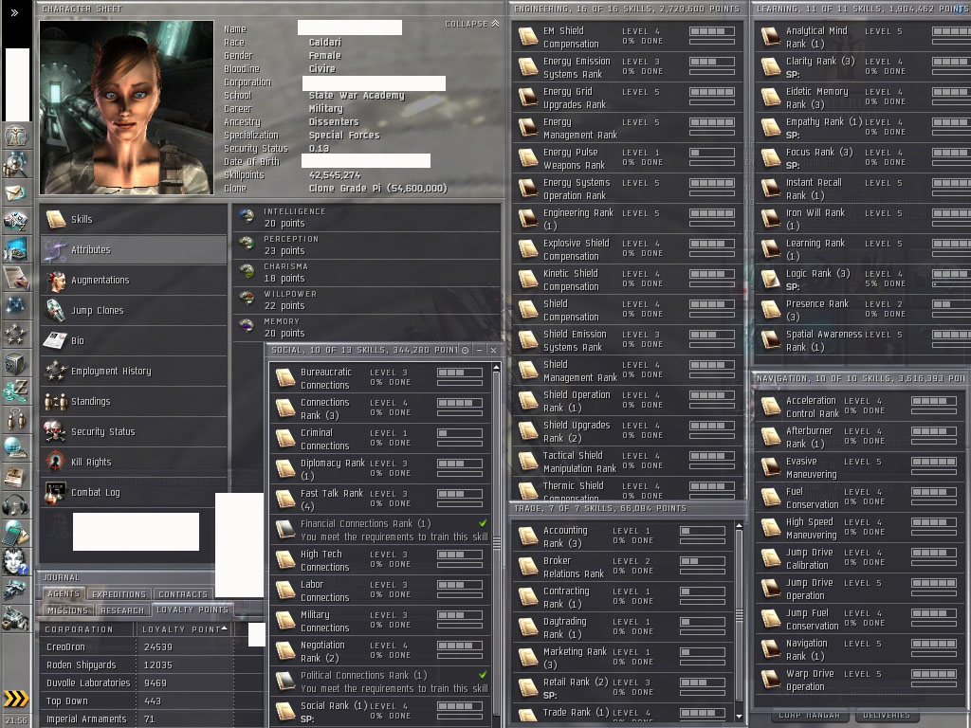Click the Charisma attribute icon
The width and height of the screenshot is (971, 728).
click(247, 271)
